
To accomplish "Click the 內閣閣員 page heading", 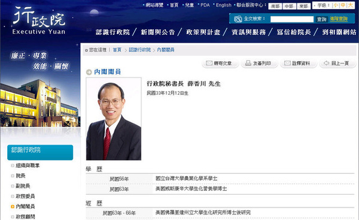I will click(107, 72).
